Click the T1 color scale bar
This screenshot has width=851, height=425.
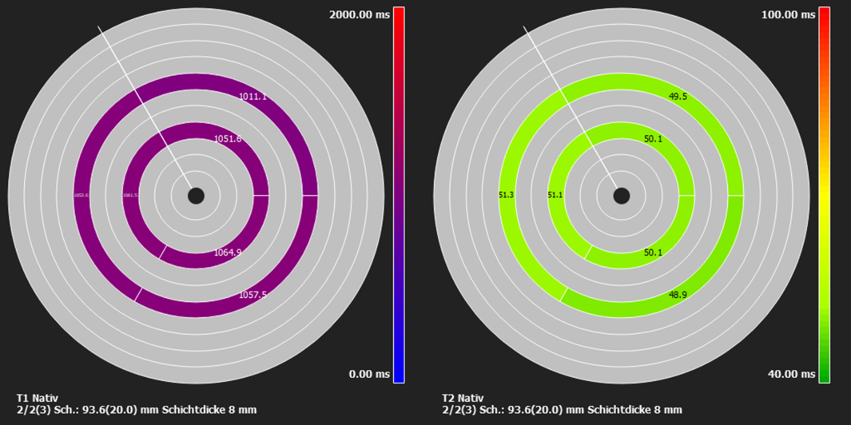[398, 196]
